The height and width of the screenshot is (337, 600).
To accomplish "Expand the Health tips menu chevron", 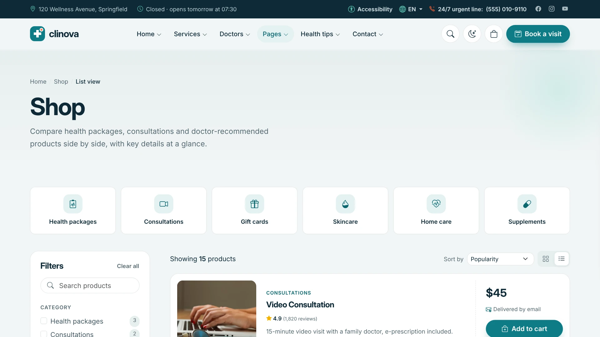I will pos(338,35).
